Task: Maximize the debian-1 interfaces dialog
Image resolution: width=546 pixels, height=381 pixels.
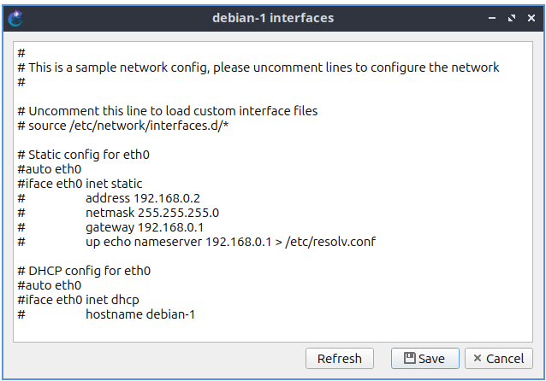Action: click(x=511, y=17)
